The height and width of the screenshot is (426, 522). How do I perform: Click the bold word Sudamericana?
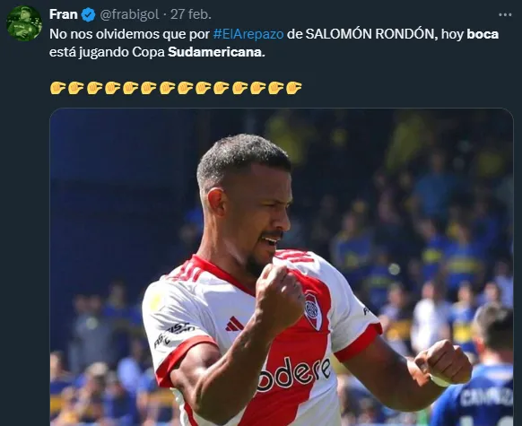tap(216, 52)
